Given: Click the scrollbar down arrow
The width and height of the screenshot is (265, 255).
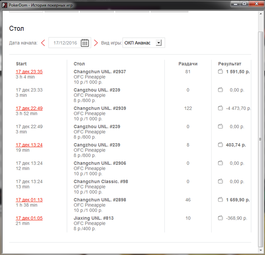Looking at the screenshot, I should (x=260, y=250).
